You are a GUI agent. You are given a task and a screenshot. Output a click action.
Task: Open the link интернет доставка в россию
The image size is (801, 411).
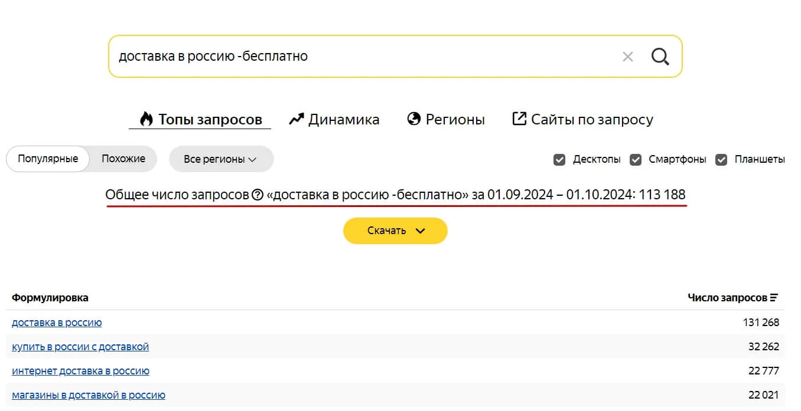tap(80, 371)
